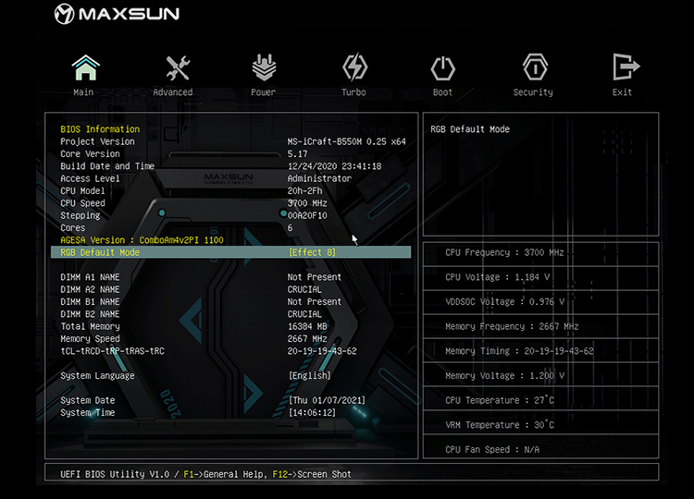
Task: Switch to the Main tab label
Action: pyautogui.click(x=83, y=91)
